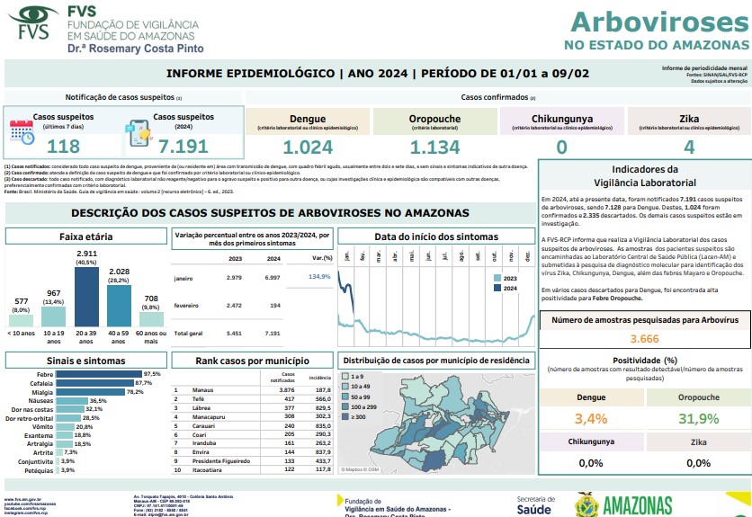Click the 2023 legend swatch in symptoms chart

coord(497,279)
